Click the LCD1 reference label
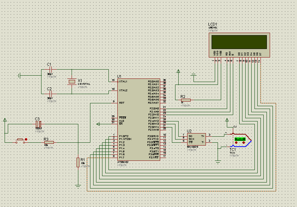 pos(213,24)
